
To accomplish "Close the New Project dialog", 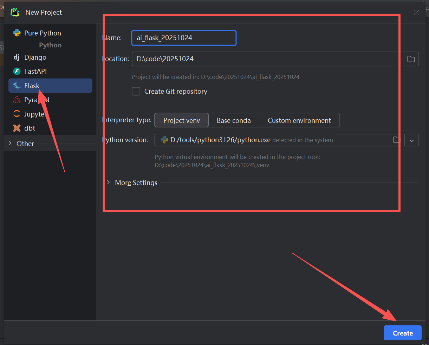I will pyautogui.click(x=417, y=13).
